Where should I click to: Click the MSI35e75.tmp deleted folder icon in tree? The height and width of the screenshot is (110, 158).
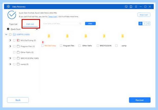coord(18,40)
